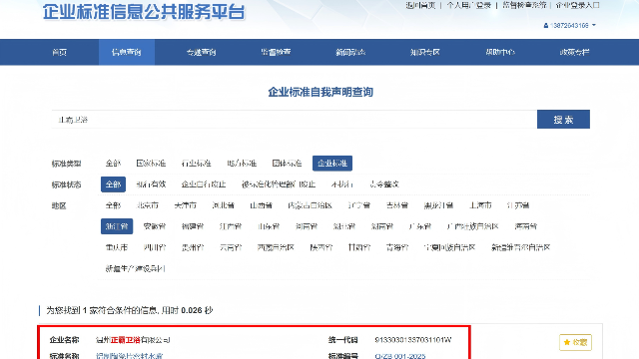Open the 知识专区 navigation tab
639x359 pixels.
(425, 52)
